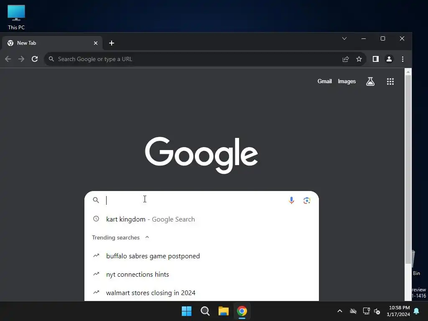Open the Google apps grid

coord(390,82)
